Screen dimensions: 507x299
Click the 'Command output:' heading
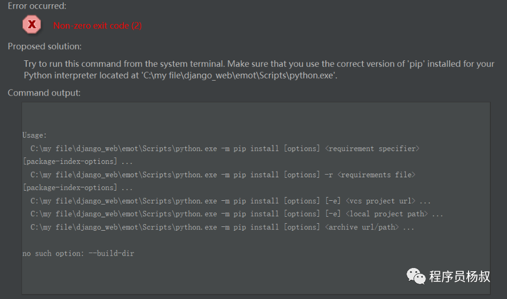[44, 93]
